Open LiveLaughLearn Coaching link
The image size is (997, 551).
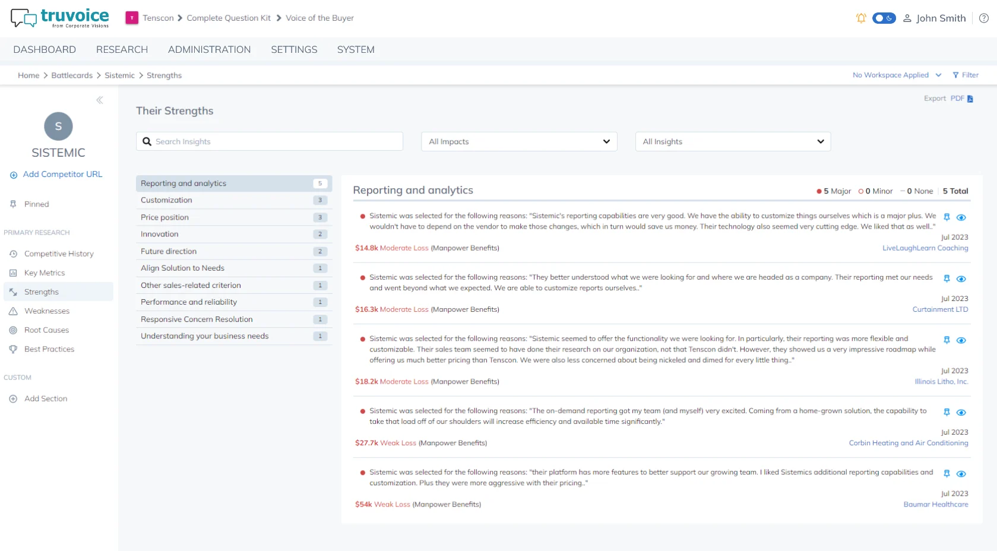(925, 248)
